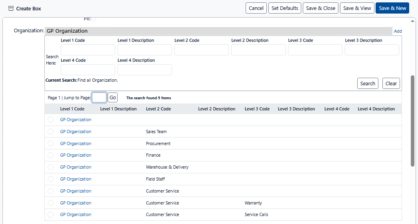418x224 pixels.
Task: Select radio button for Procurement row
Action: pyautogui.click(x=50, y=143)
